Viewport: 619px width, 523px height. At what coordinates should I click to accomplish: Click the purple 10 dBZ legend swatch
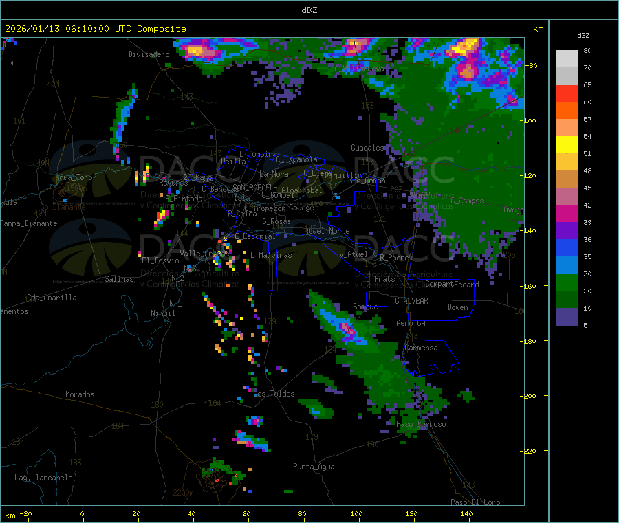coord(567,316)
